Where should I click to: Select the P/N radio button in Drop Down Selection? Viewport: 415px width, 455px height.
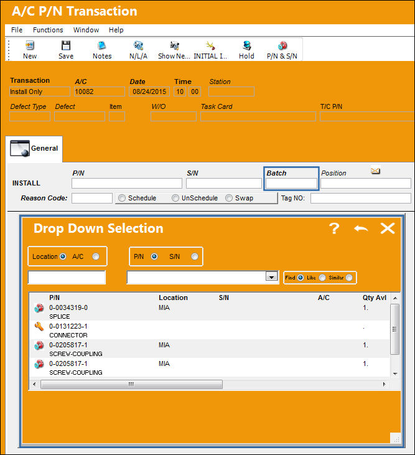(x=154, y=256)
